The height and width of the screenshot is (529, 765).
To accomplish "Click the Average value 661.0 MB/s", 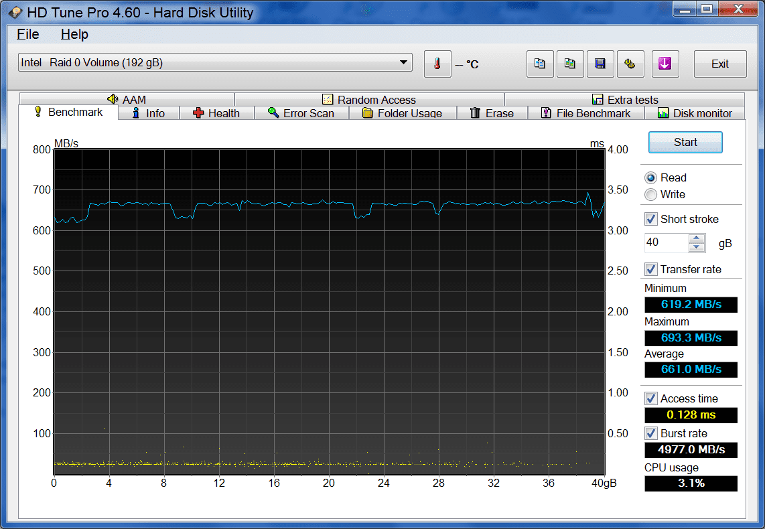I will [691, 370].
